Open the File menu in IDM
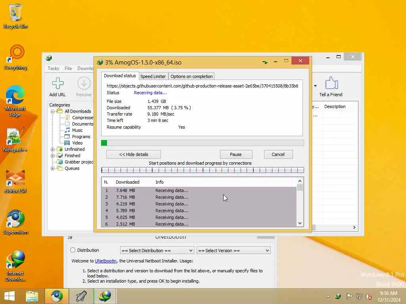 (68, 68)
